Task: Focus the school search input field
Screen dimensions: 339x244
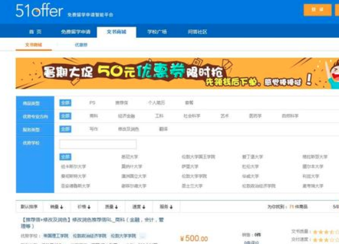Action: click(98, 144)
